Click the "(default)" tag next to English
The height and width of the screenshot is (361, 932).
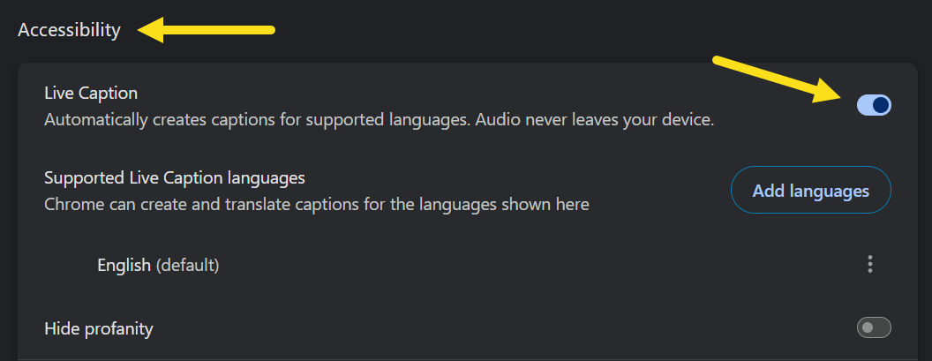coord(188,266)
